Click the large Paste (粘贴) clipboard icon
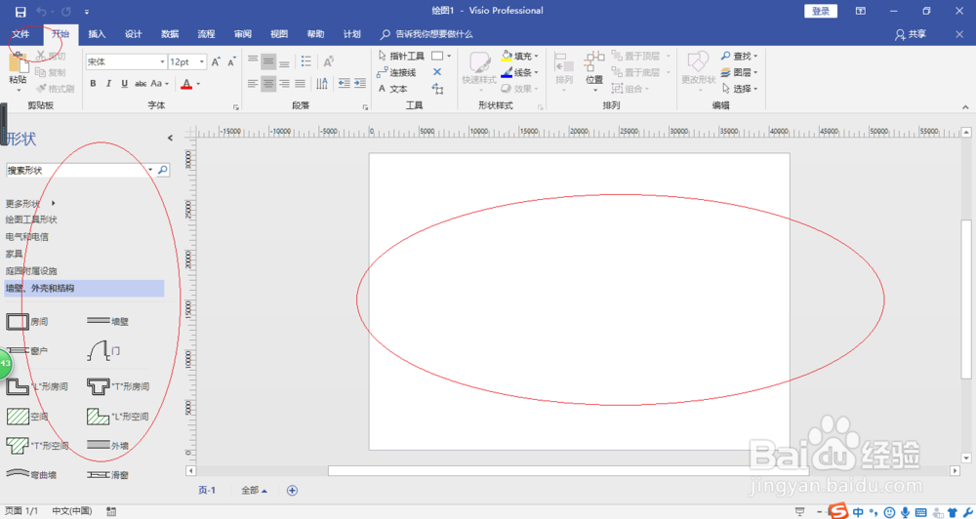This screenshot has width=976, height=519. tap(18, 62)
